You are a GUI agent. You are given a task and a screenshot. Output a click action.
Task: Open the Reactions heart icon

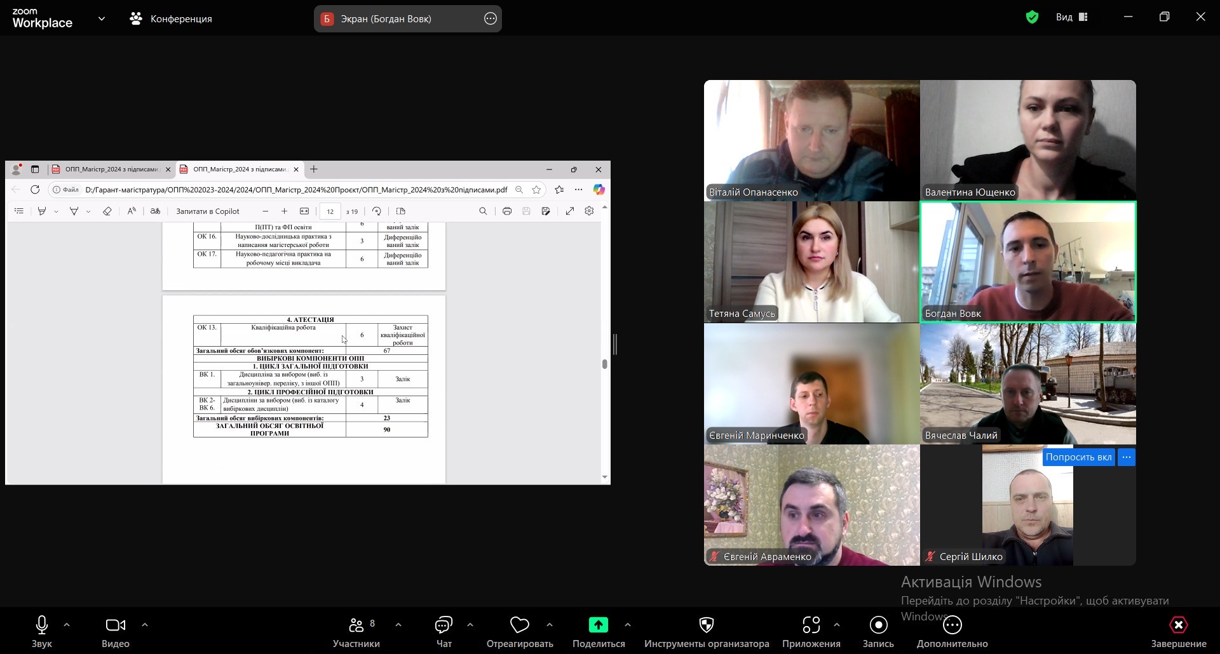click(x=519, y=625)
